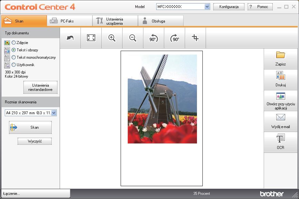Click the Tekst i obrazy document icon
This screenshot has height=199, width=299.
(x=7, y=50)
